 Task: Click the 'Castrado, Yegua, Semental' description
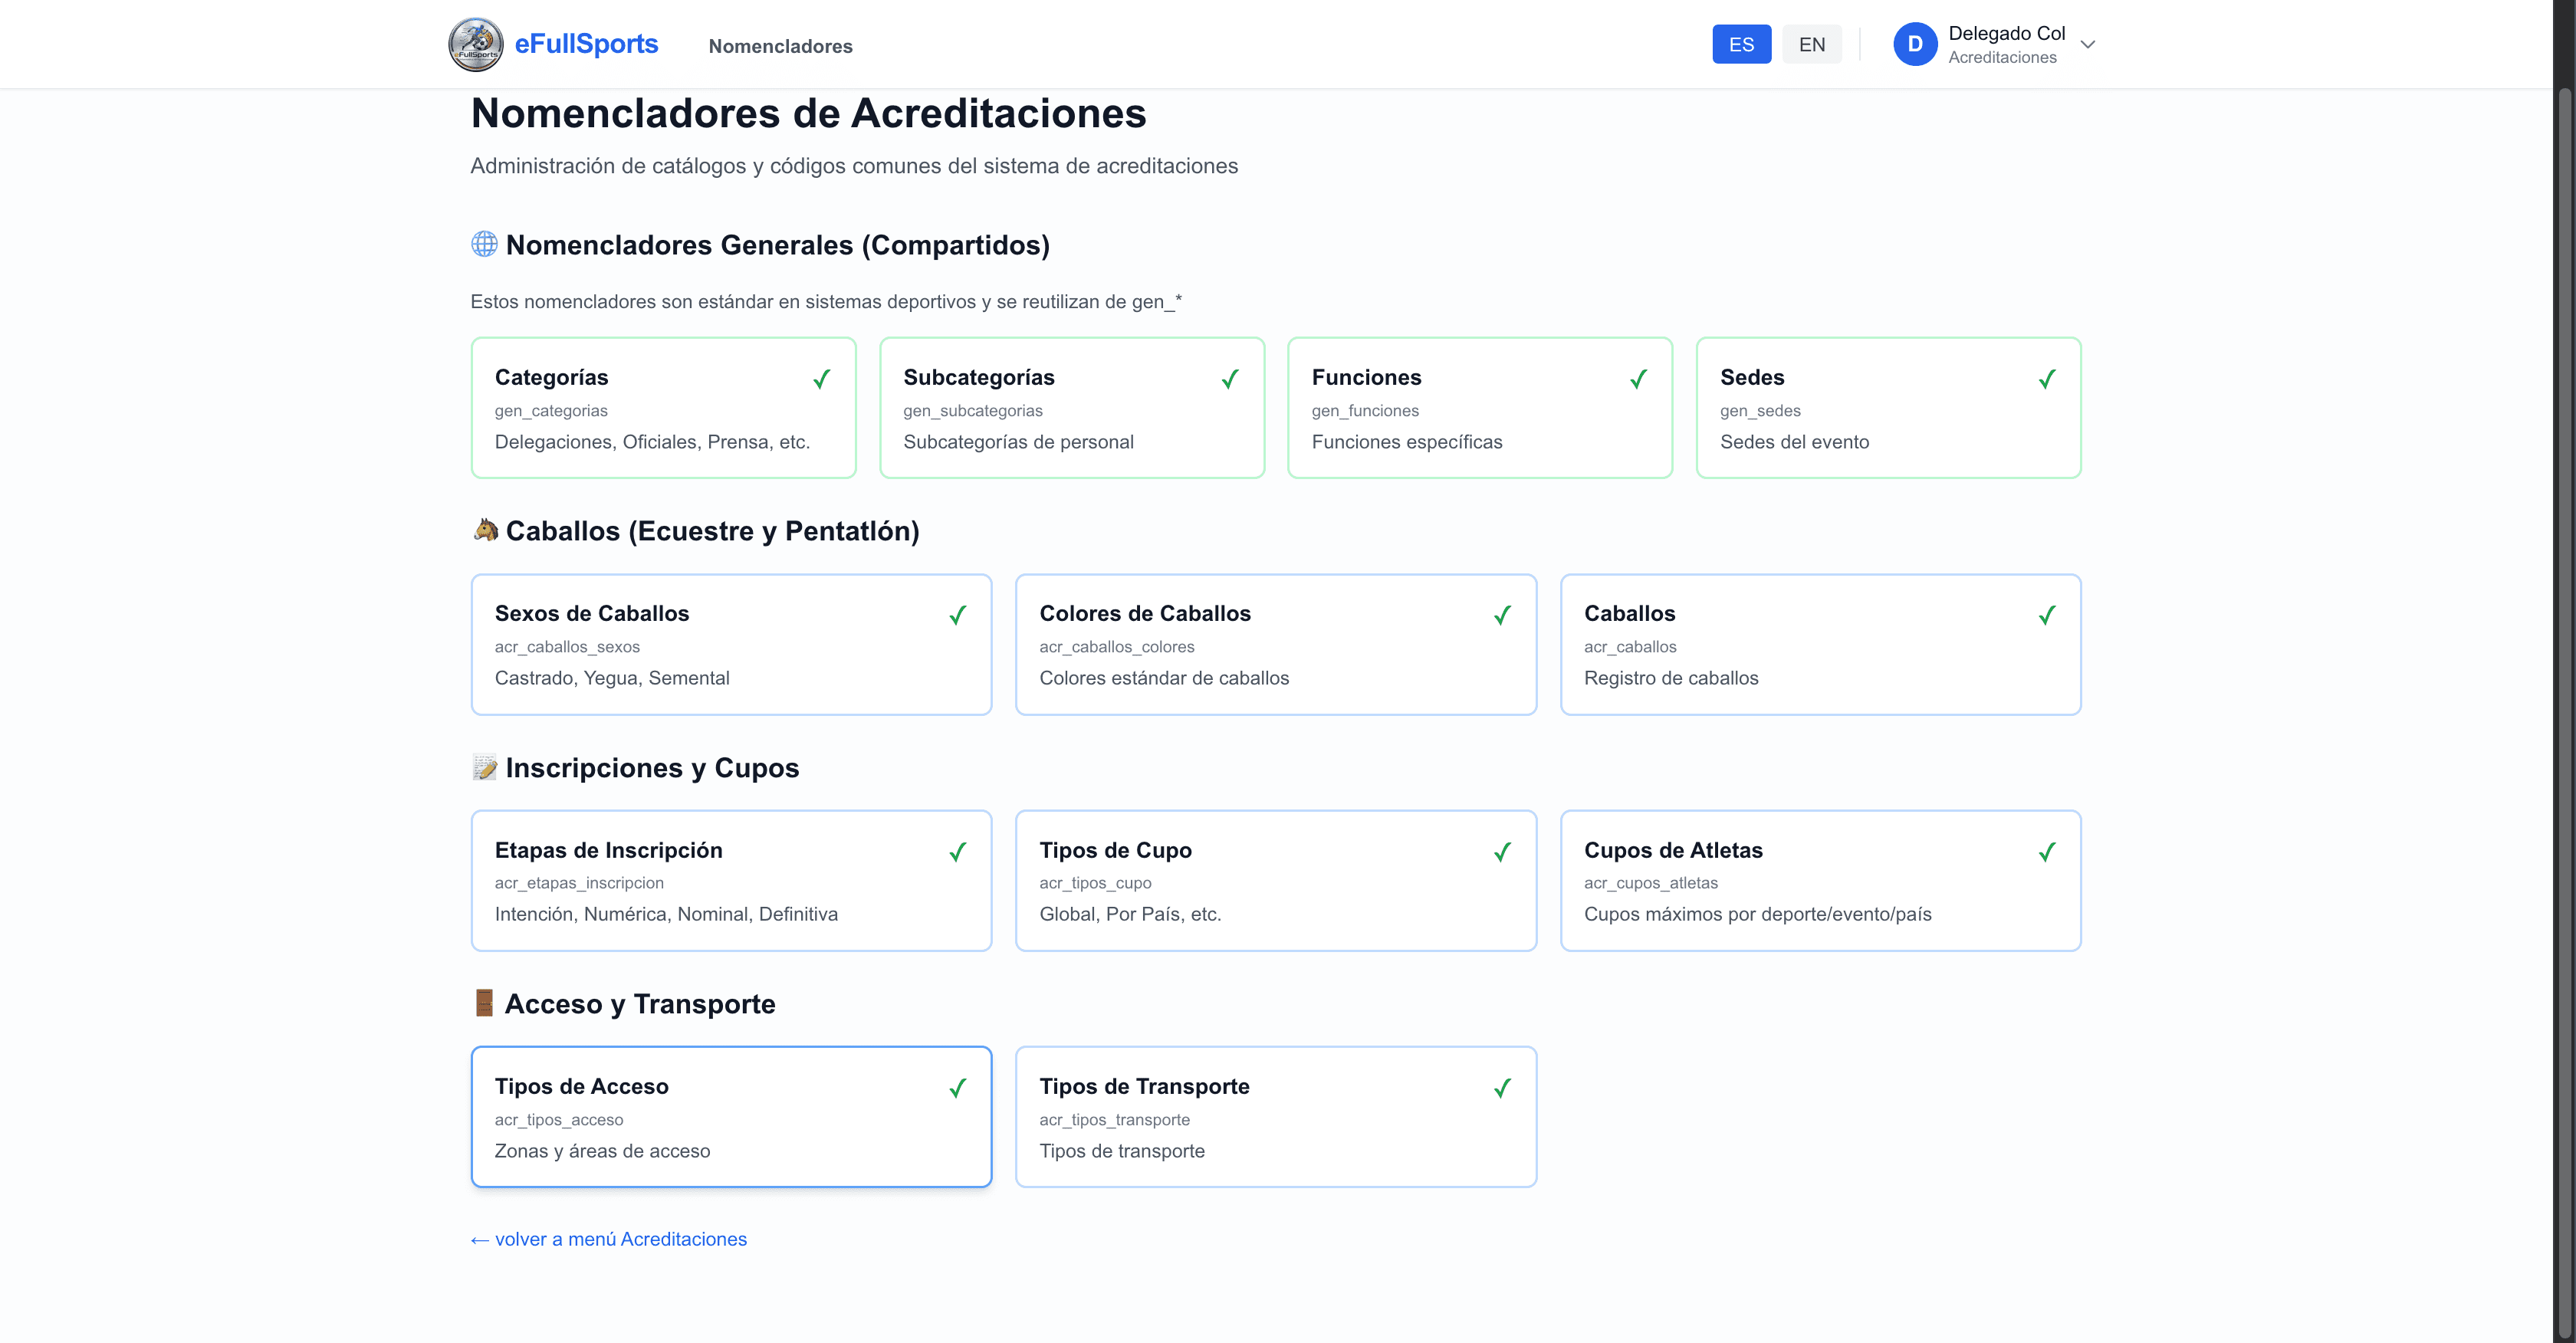pyautogui.click(x=612, y=678)
